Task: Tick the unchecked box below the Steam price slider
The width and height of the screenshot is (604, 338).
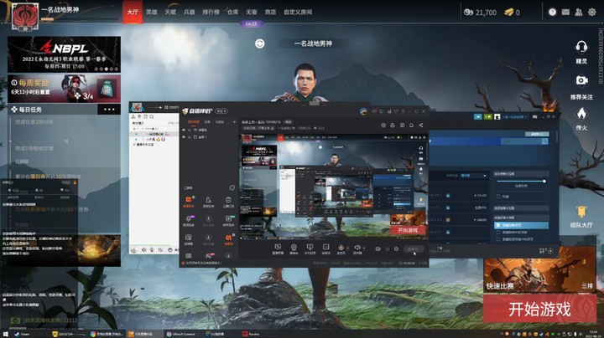Action: [498, 197]
